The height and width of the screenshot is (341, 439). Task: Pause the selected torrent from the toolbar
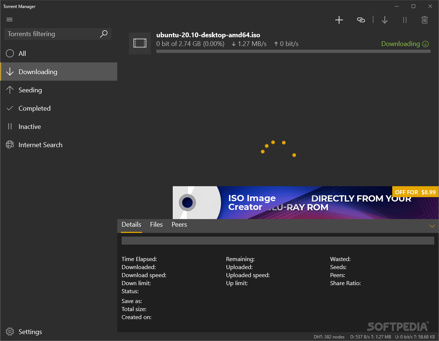click(x=405, y=20)
